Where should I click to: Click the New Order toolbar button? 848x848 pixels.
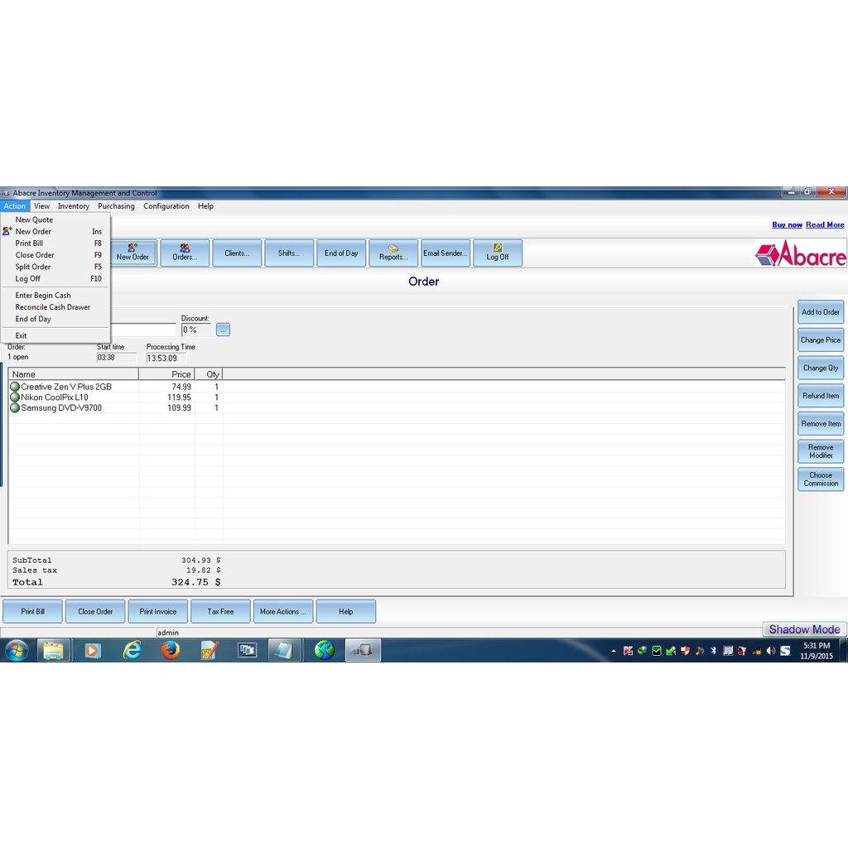132,253
